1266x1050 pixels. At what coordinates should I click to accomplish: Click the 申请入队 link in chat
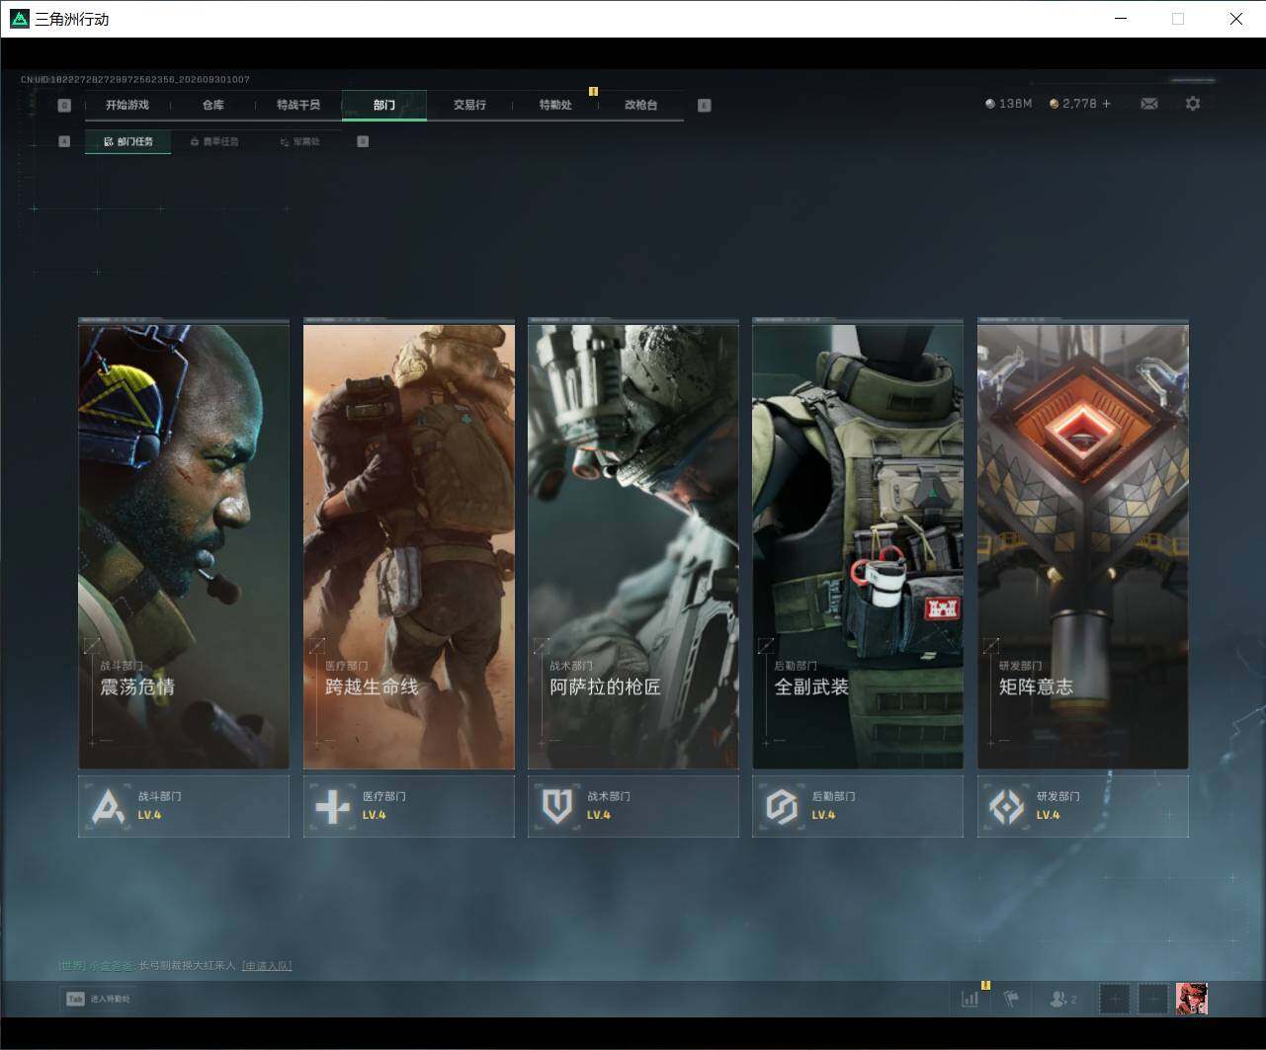pyautogui.click(x=267, y=965)
